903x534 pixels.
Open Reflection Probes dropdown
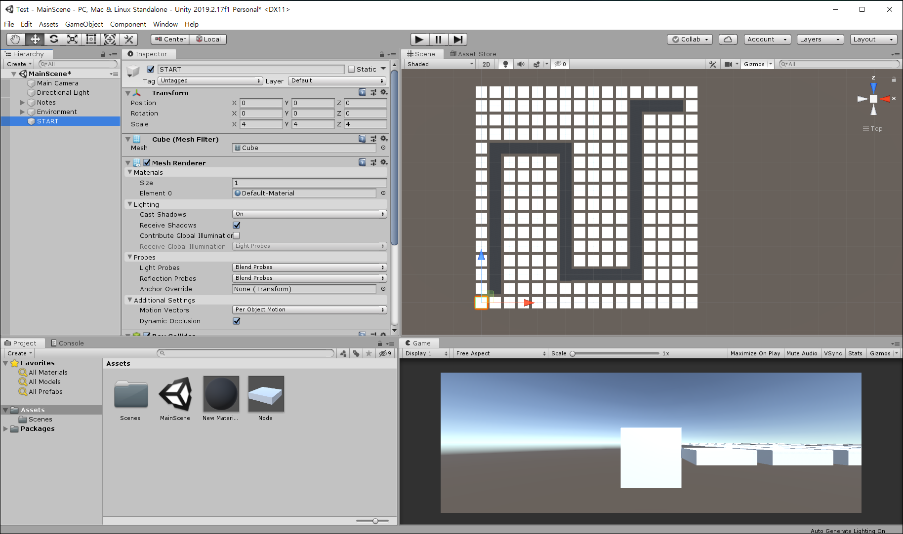[309, 278]
